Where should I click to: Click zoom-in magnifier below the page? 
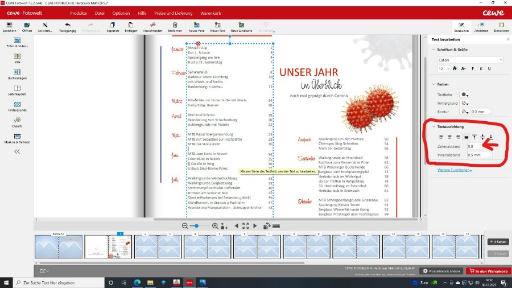click(215, 226)
